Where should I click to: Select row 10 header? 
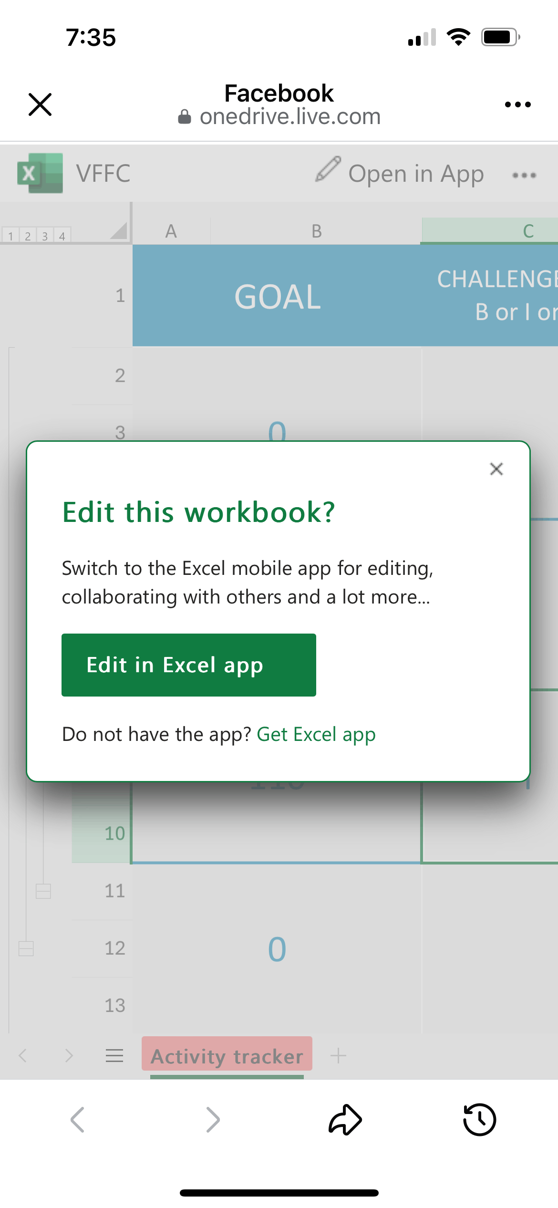pyautogui.click(x=102, y=833)
